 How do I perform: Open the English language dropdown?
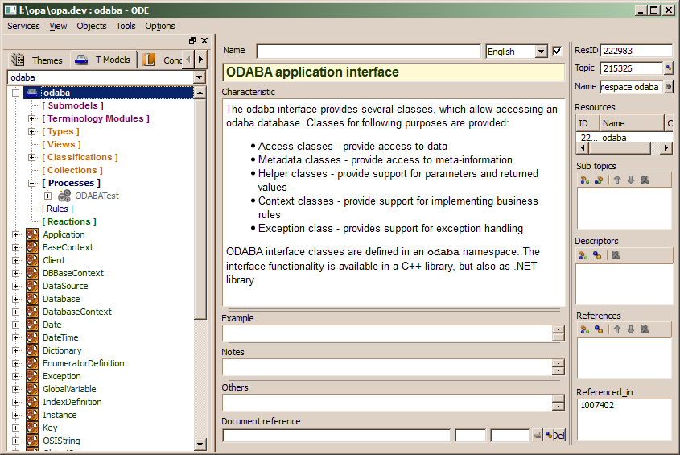[542, 52]
